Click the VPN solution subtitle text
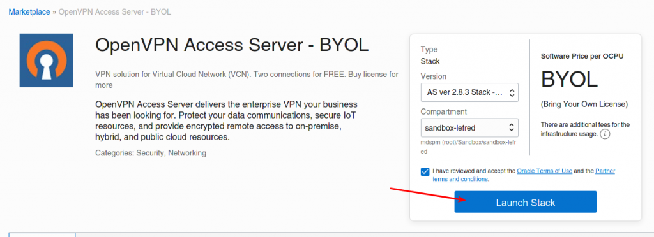Image resolution: width=654 pixels, height=237 pixels. click(x=247, y=80)
